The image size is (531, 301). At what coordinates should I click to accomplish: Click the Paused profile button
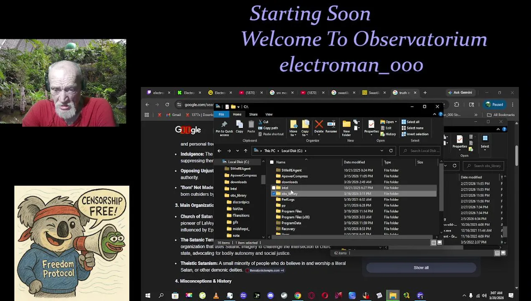click(x=493, y=105)
